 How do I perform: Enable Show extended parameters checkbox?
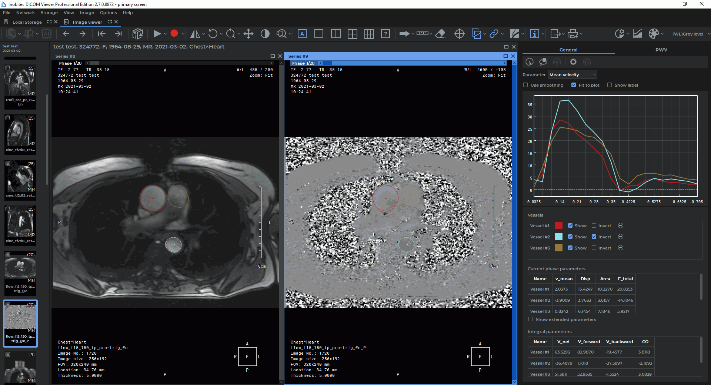(531, 319)
